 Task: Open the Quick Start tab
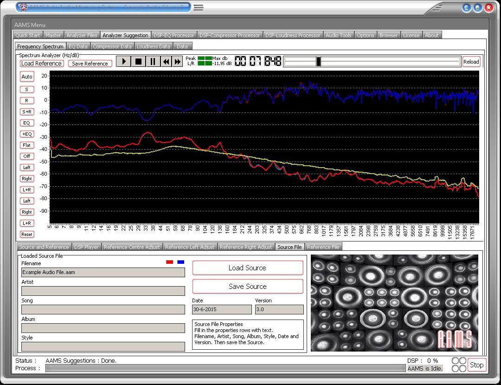(28, 35)
